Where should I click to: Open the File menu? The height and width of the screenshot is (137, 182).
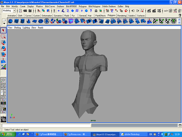[x=2, y=6]
